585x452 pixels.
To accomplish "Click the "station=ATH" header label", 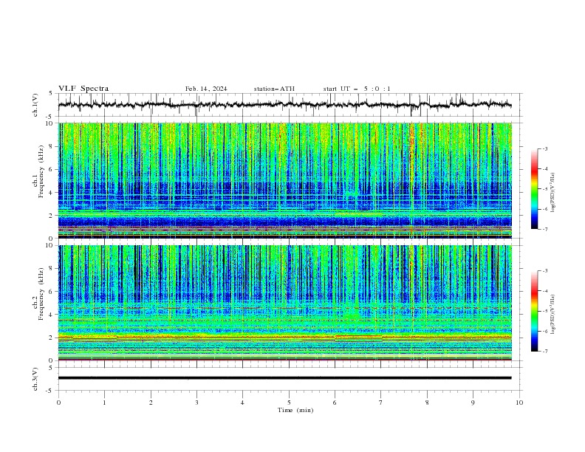I will [x=274, y=89].
